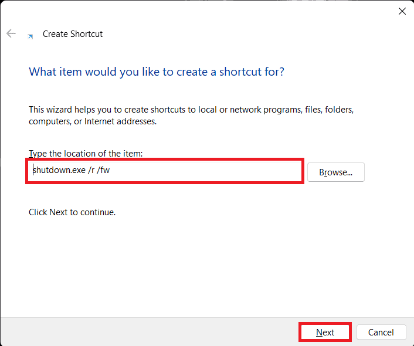Click the back arrow in the wizard header
Screen dimensions: 414x346
(11, 34)
